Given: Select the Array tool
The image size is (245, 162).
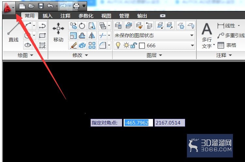Looking at the screenshot, I should (92, 45).
